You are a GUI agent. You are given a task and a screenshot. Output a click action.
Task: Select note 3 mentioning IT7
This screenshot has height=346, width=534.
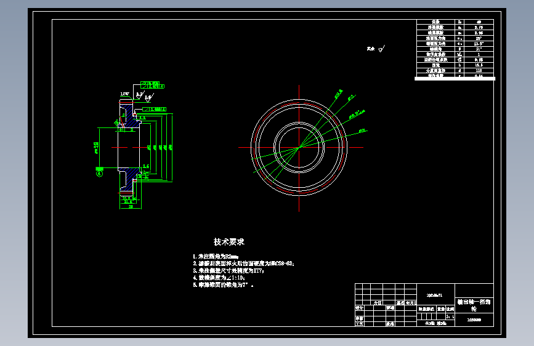(229, 271)
